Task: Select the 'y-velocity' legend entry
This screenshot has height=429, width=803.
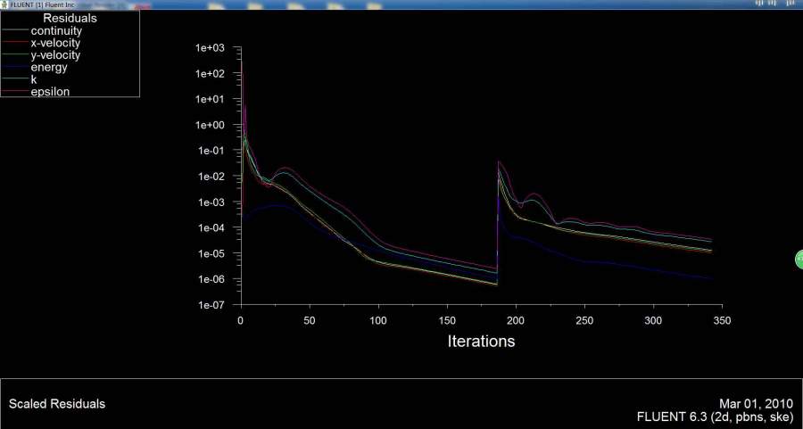Action: 54,54
